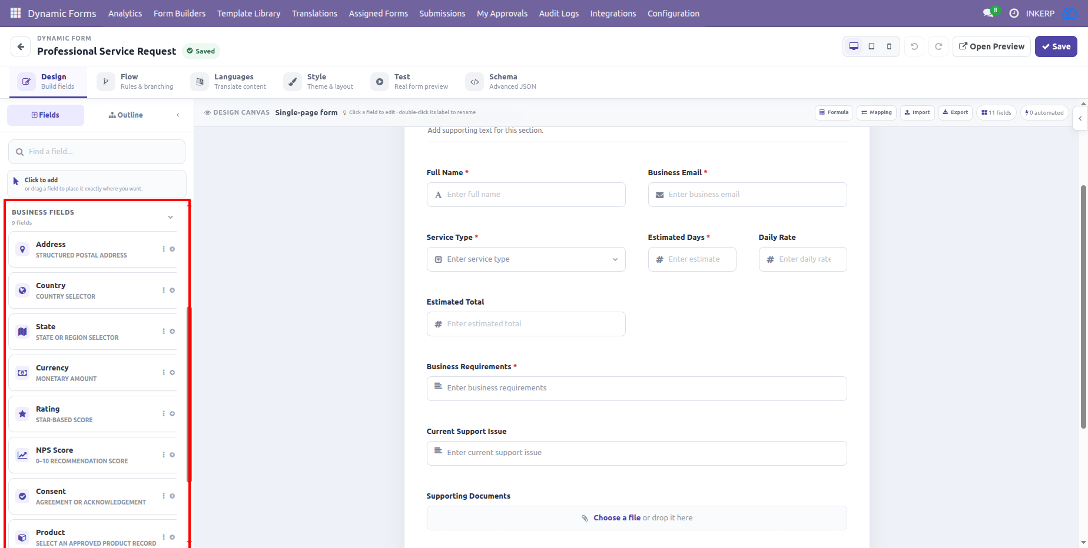
Task: Click the Find a field search box
Action: point(97,152)
